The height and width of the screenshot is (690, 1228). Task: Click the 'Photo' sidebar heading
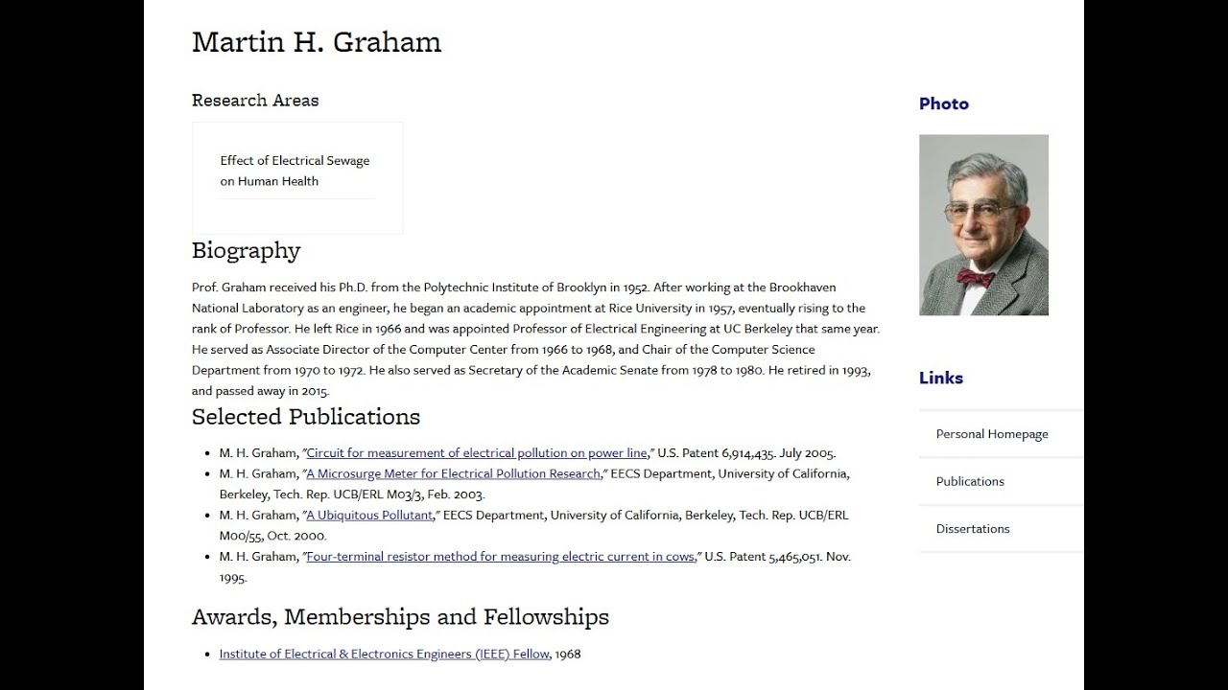point(944,103)
